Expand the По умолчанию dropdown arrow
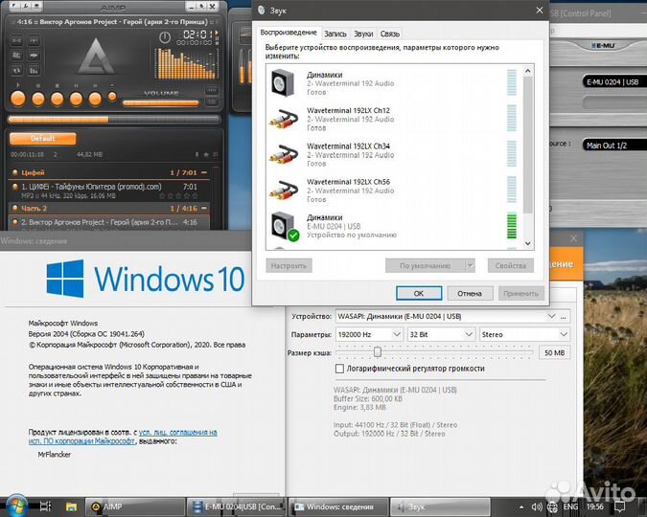Viewport: 647px width, 517px height. pyautogui.click(x=471, y=265)
